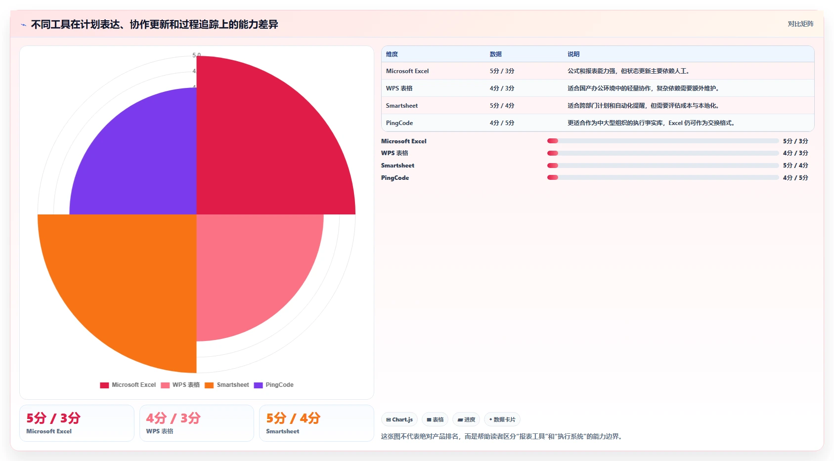This screenshot has width=834, height=461.
Task: Open the WPS 表格 4分 / 3分 stat card
Action: tap(197, 423)
